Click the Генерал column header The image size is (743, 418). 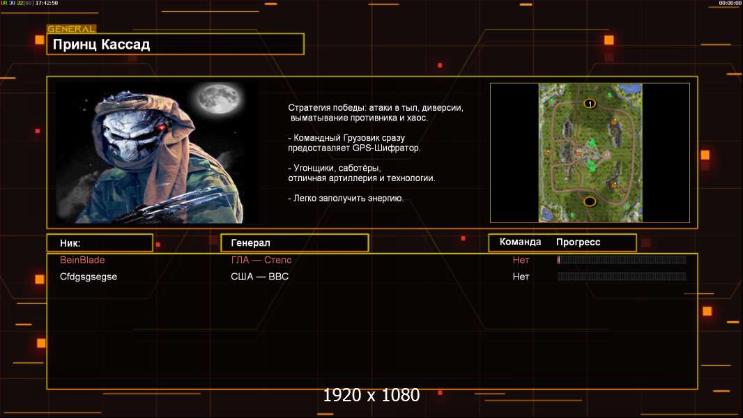pyautogui.click(x=295, y=243)
